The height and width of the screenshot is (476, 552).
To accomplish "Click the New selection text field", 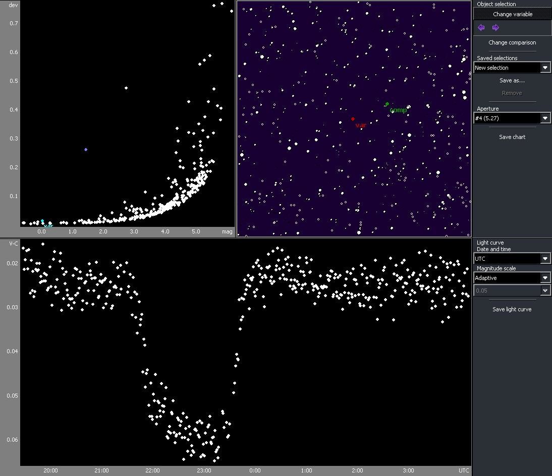I will point(507,68).
